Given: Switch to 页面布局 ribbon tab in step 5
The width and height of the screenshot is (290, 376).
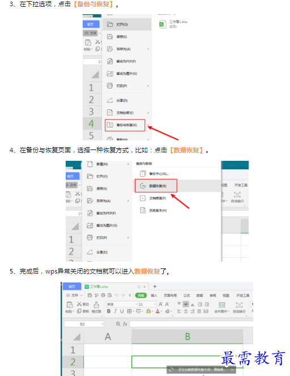Looking at the screenshot, I should [170, 295].
